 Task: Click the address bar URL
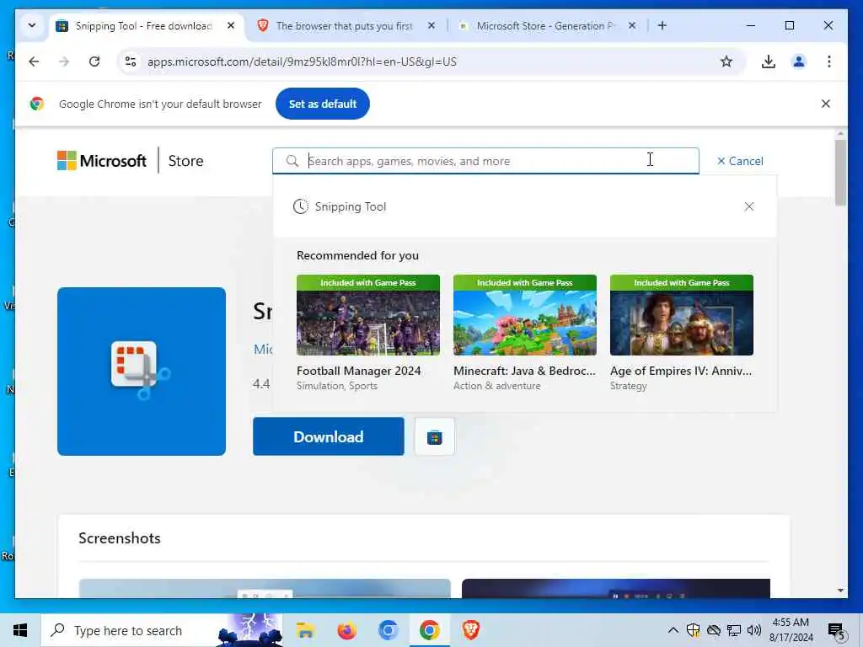[302, 61]
